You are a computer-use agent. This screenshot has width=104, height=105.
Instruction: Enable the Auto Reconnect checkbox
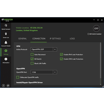pos(32,54)
